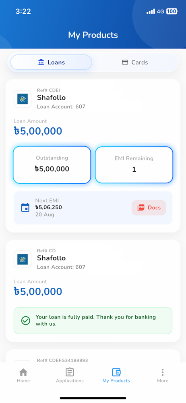The width and height of the screenshot is (186, 403).
Task: Click the second Shafollo bank logo
Action: (23, 259)
